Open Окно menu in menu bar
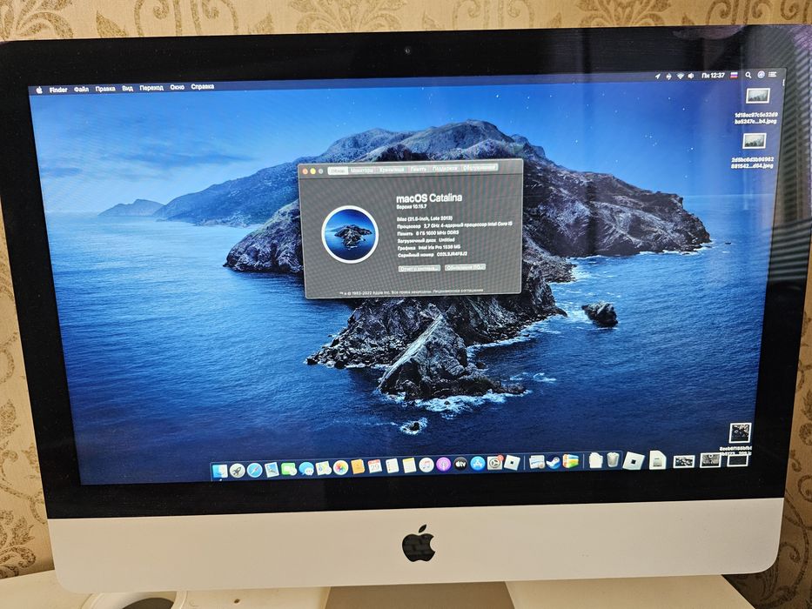This screenshot has height=609, width=812. (x=177, y=88)
